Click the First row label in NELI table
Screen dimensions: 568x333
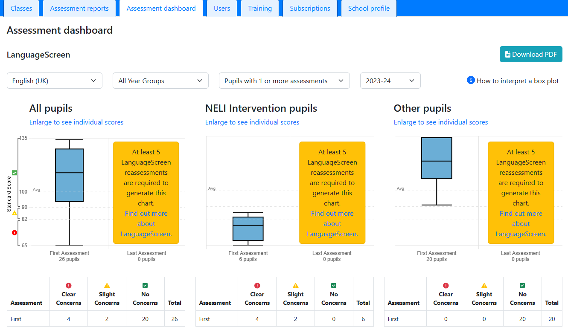click(204, 319)
